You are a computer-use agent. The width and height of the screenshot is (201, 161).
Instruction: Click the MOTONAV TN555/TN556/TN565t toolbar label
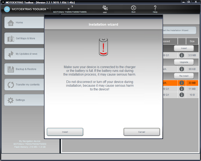pyautogui.click(x=70, y=12)
